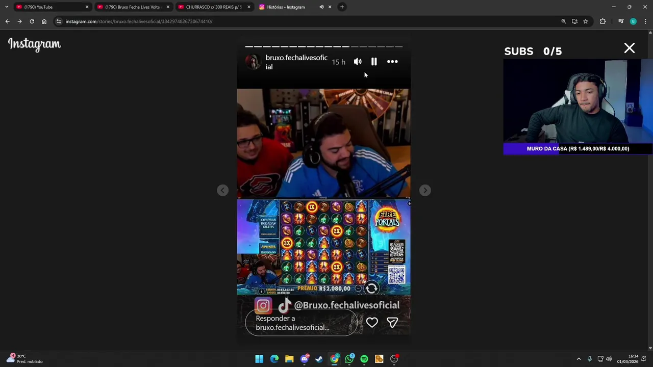Image resolution: width=653 pixels, height=367 pixels.
Task: Open bruxo.fechalivesoficial profile from the username
Action: click(296, 62)
